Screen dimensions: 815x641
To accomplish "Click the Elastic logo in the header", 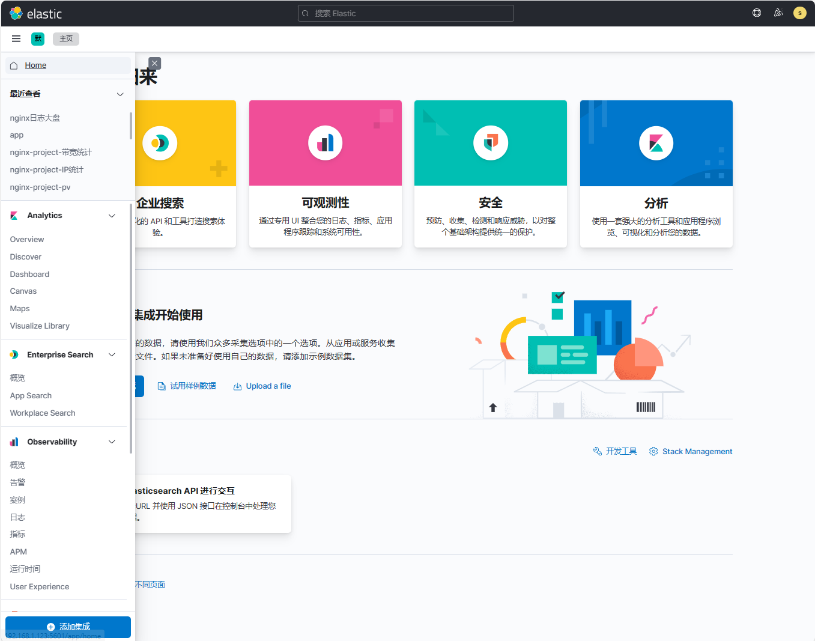I will point(36,13).
